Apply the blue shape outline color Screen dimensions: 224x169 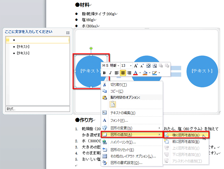pos(154,73)
